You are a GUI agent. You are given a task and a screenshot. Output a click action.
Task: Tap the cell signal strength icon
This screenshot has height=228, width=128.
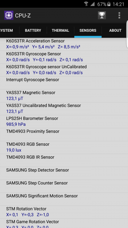(92, 4)
